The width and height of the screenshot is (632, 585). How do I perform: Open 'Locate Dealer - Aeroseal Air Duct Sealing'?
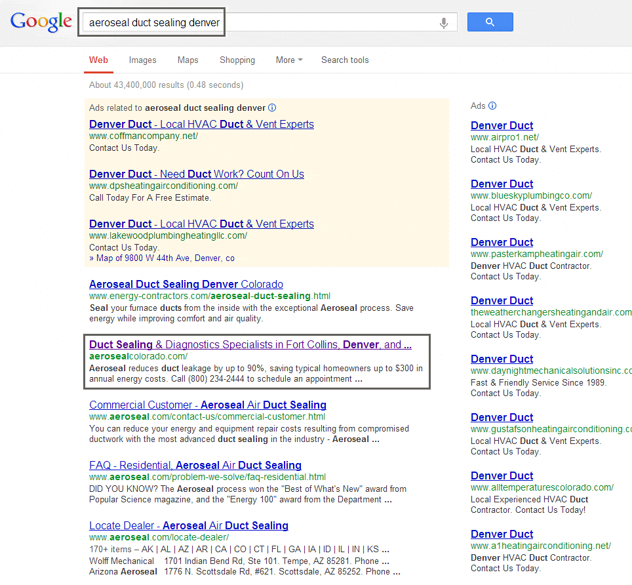[x=189, y=525]
